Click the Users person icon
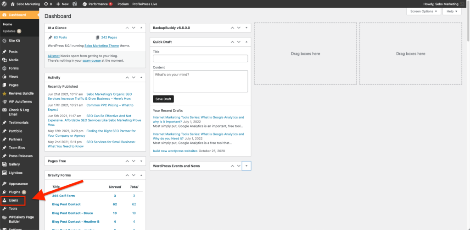This screenshot has width=470, height=230. (4, 200)
